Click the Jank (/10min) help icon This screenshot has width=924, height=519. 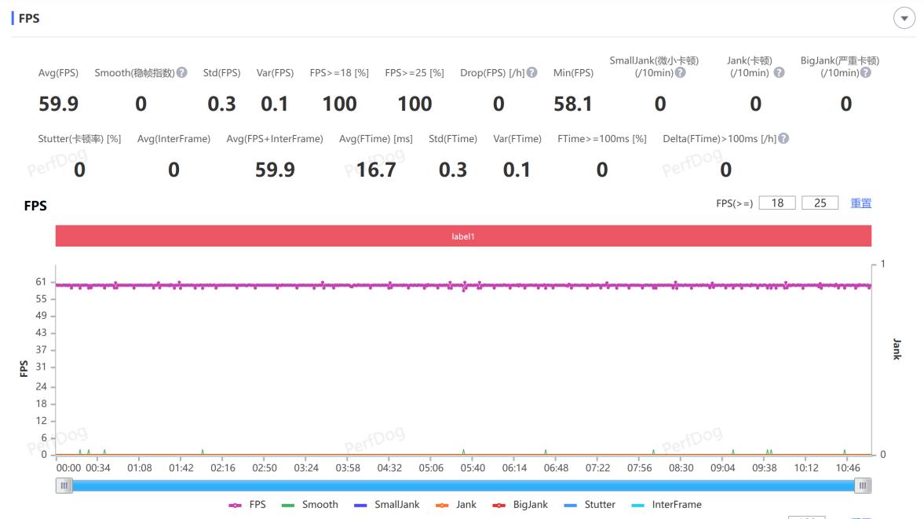pyautogui.click(x=779, y=72)
